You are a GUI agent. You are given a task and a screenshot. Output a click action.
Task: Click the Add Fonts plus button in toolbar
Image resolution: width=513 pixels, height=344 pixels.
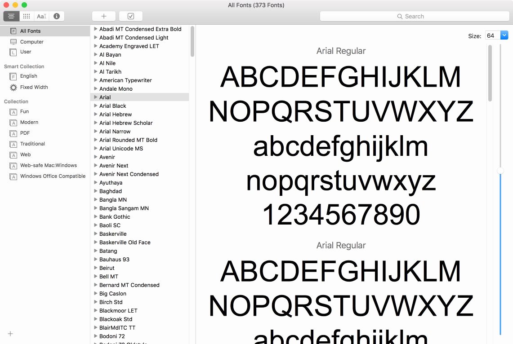[103, 16]
